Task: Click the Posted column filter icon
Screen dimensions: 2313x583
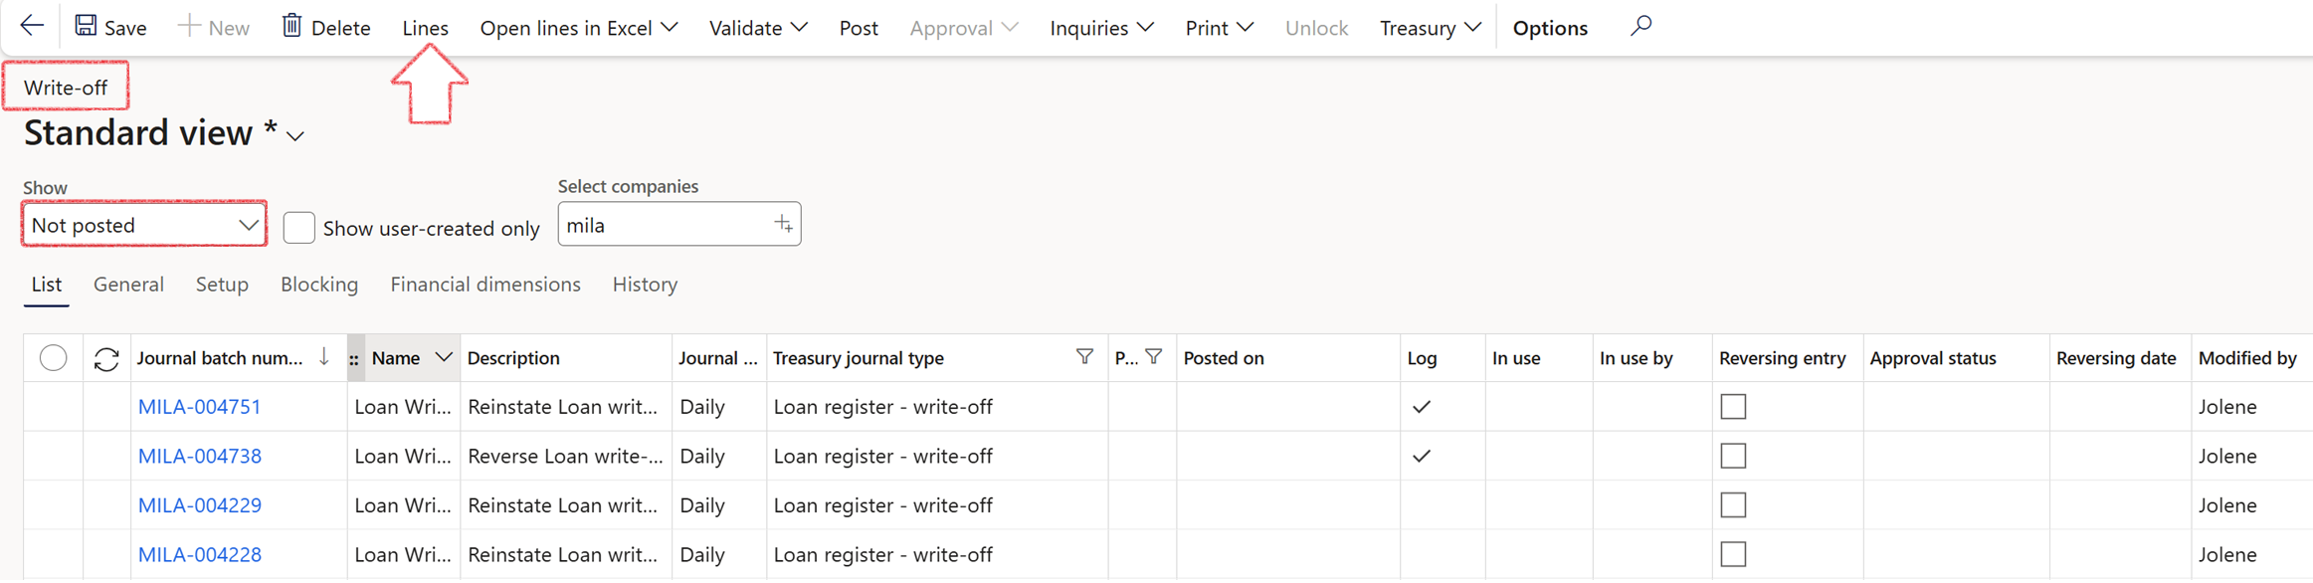Action: tap(1153, 357)
